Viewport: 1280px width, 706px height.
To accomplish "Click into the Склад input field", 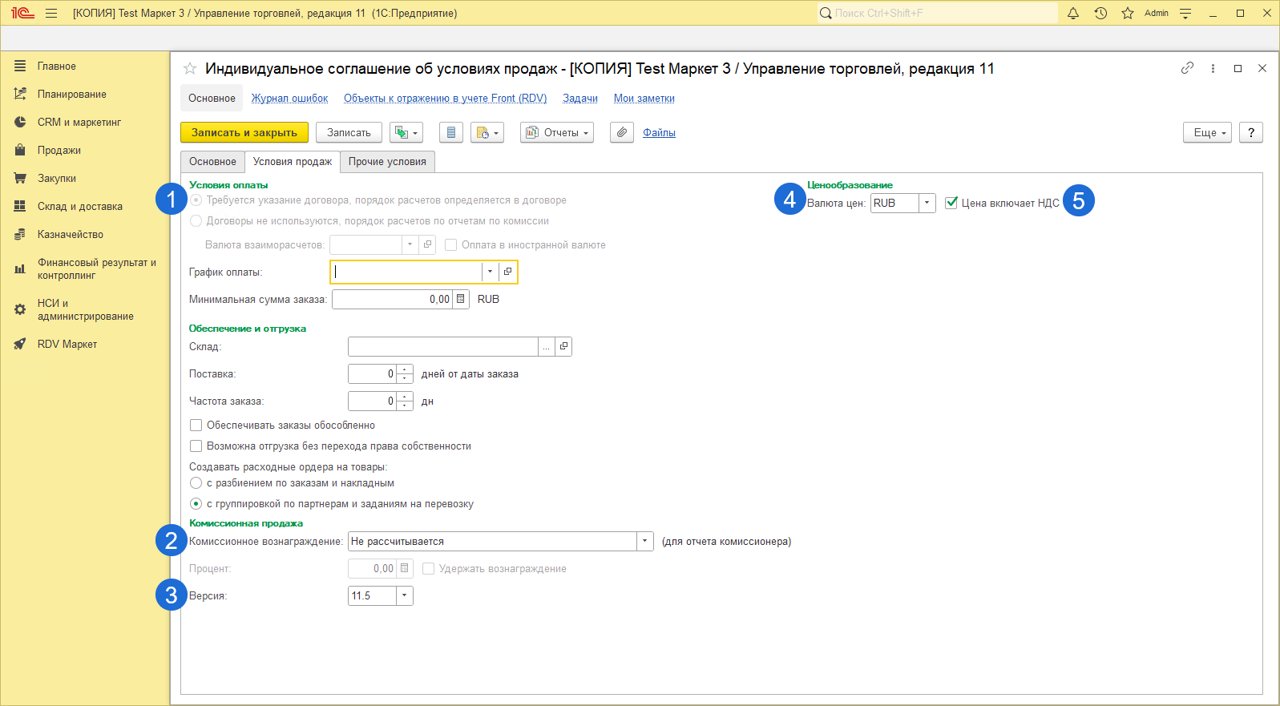I will click(442, 346).
